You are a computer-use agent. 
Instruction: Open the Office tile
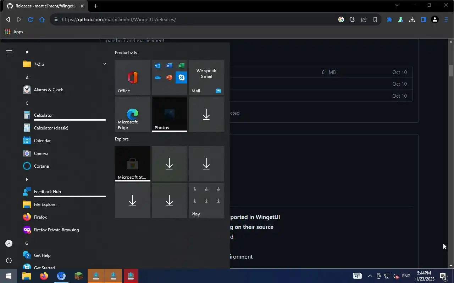133,77
